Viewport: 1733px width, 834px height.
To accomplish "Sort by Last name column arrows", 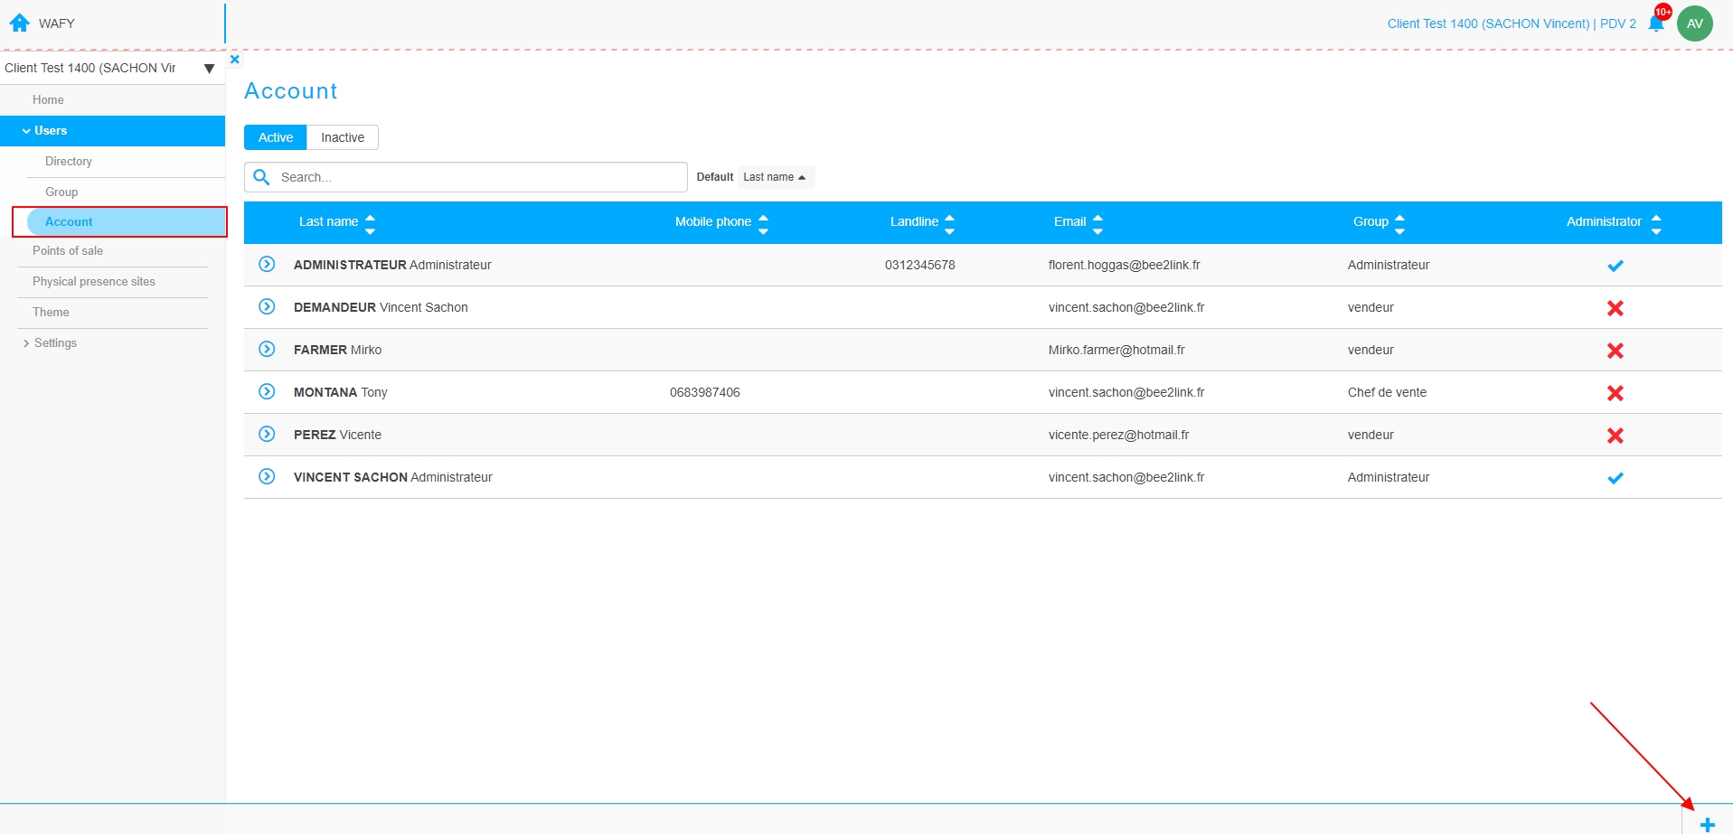I will [370, 224].
